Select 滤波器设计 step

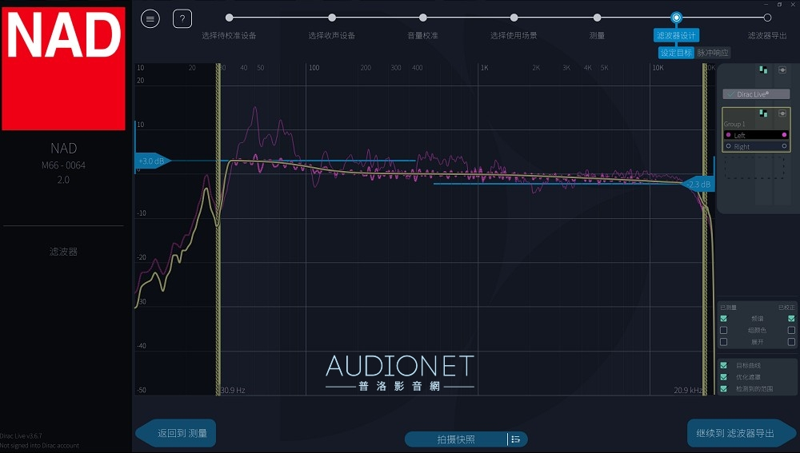tap(676, 35)
